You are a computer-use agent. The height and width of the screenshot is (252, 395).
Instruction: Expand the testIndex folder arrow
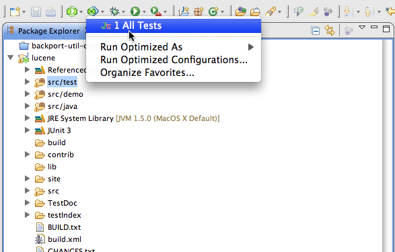pyautogui.click(x=27, y=214)
